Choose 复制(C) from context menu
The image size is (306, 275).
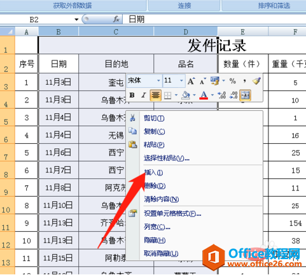(x=154, y=131)
